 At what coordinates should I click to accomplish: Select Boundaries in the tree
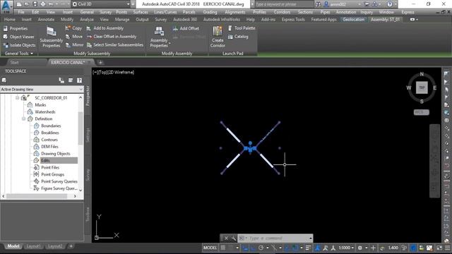[51, 126]
